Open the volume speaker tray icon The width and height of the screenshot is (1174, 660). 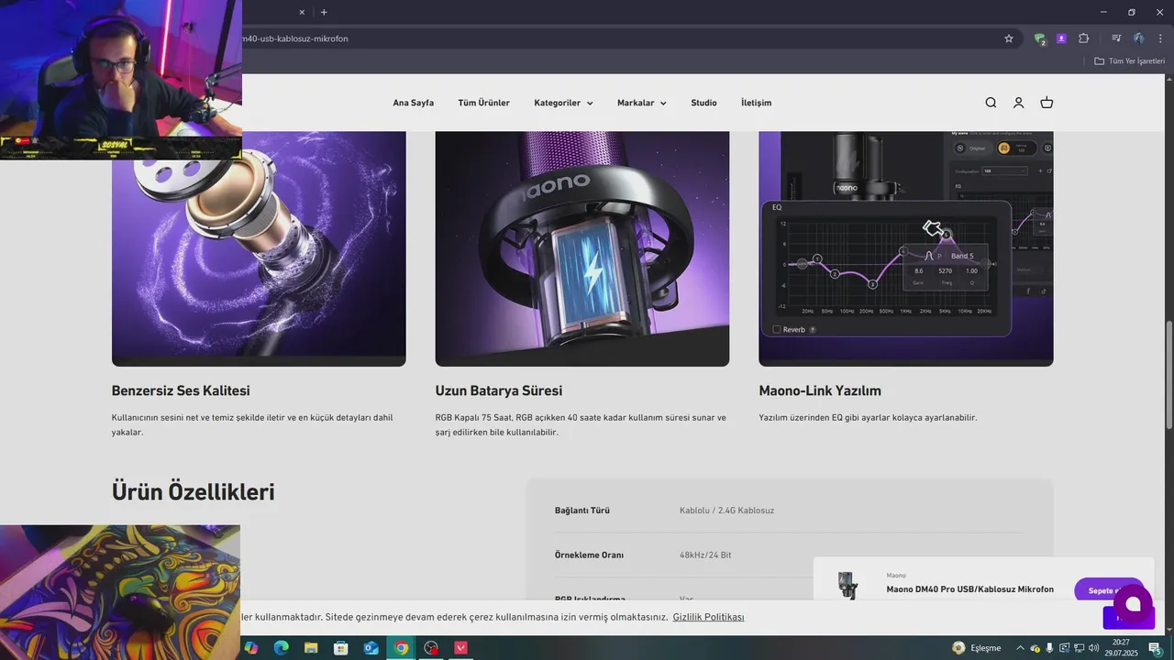pyautogui.click(x=1093, y=648)
